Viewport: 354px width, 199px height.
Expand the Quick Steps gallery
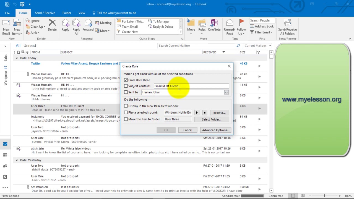click(181, 32)
